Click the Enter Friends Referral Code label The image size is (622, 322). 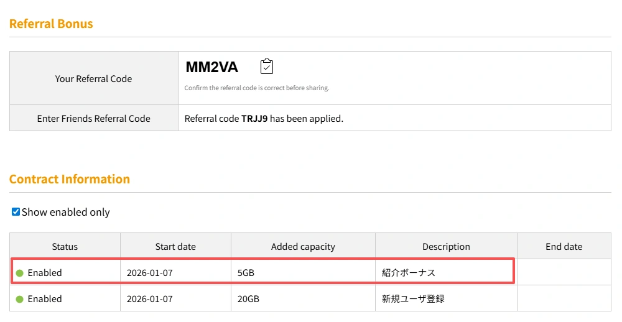[93, 118]
